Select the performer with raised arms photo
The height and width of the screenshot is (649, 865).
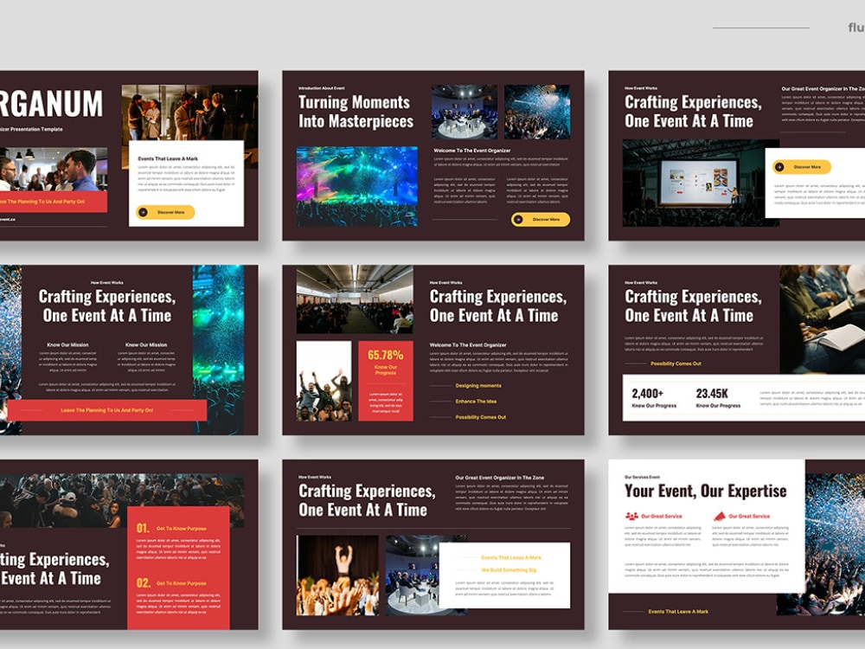point(337,575)
